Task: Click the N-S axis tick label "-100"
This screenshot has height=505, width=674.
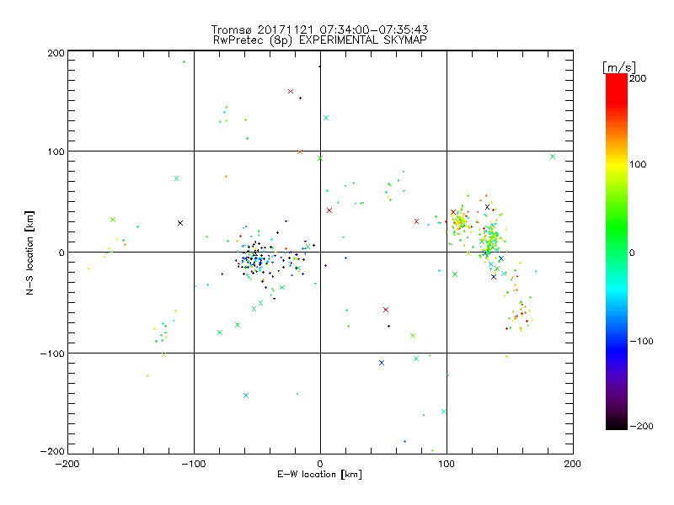Action: [52, 353]
